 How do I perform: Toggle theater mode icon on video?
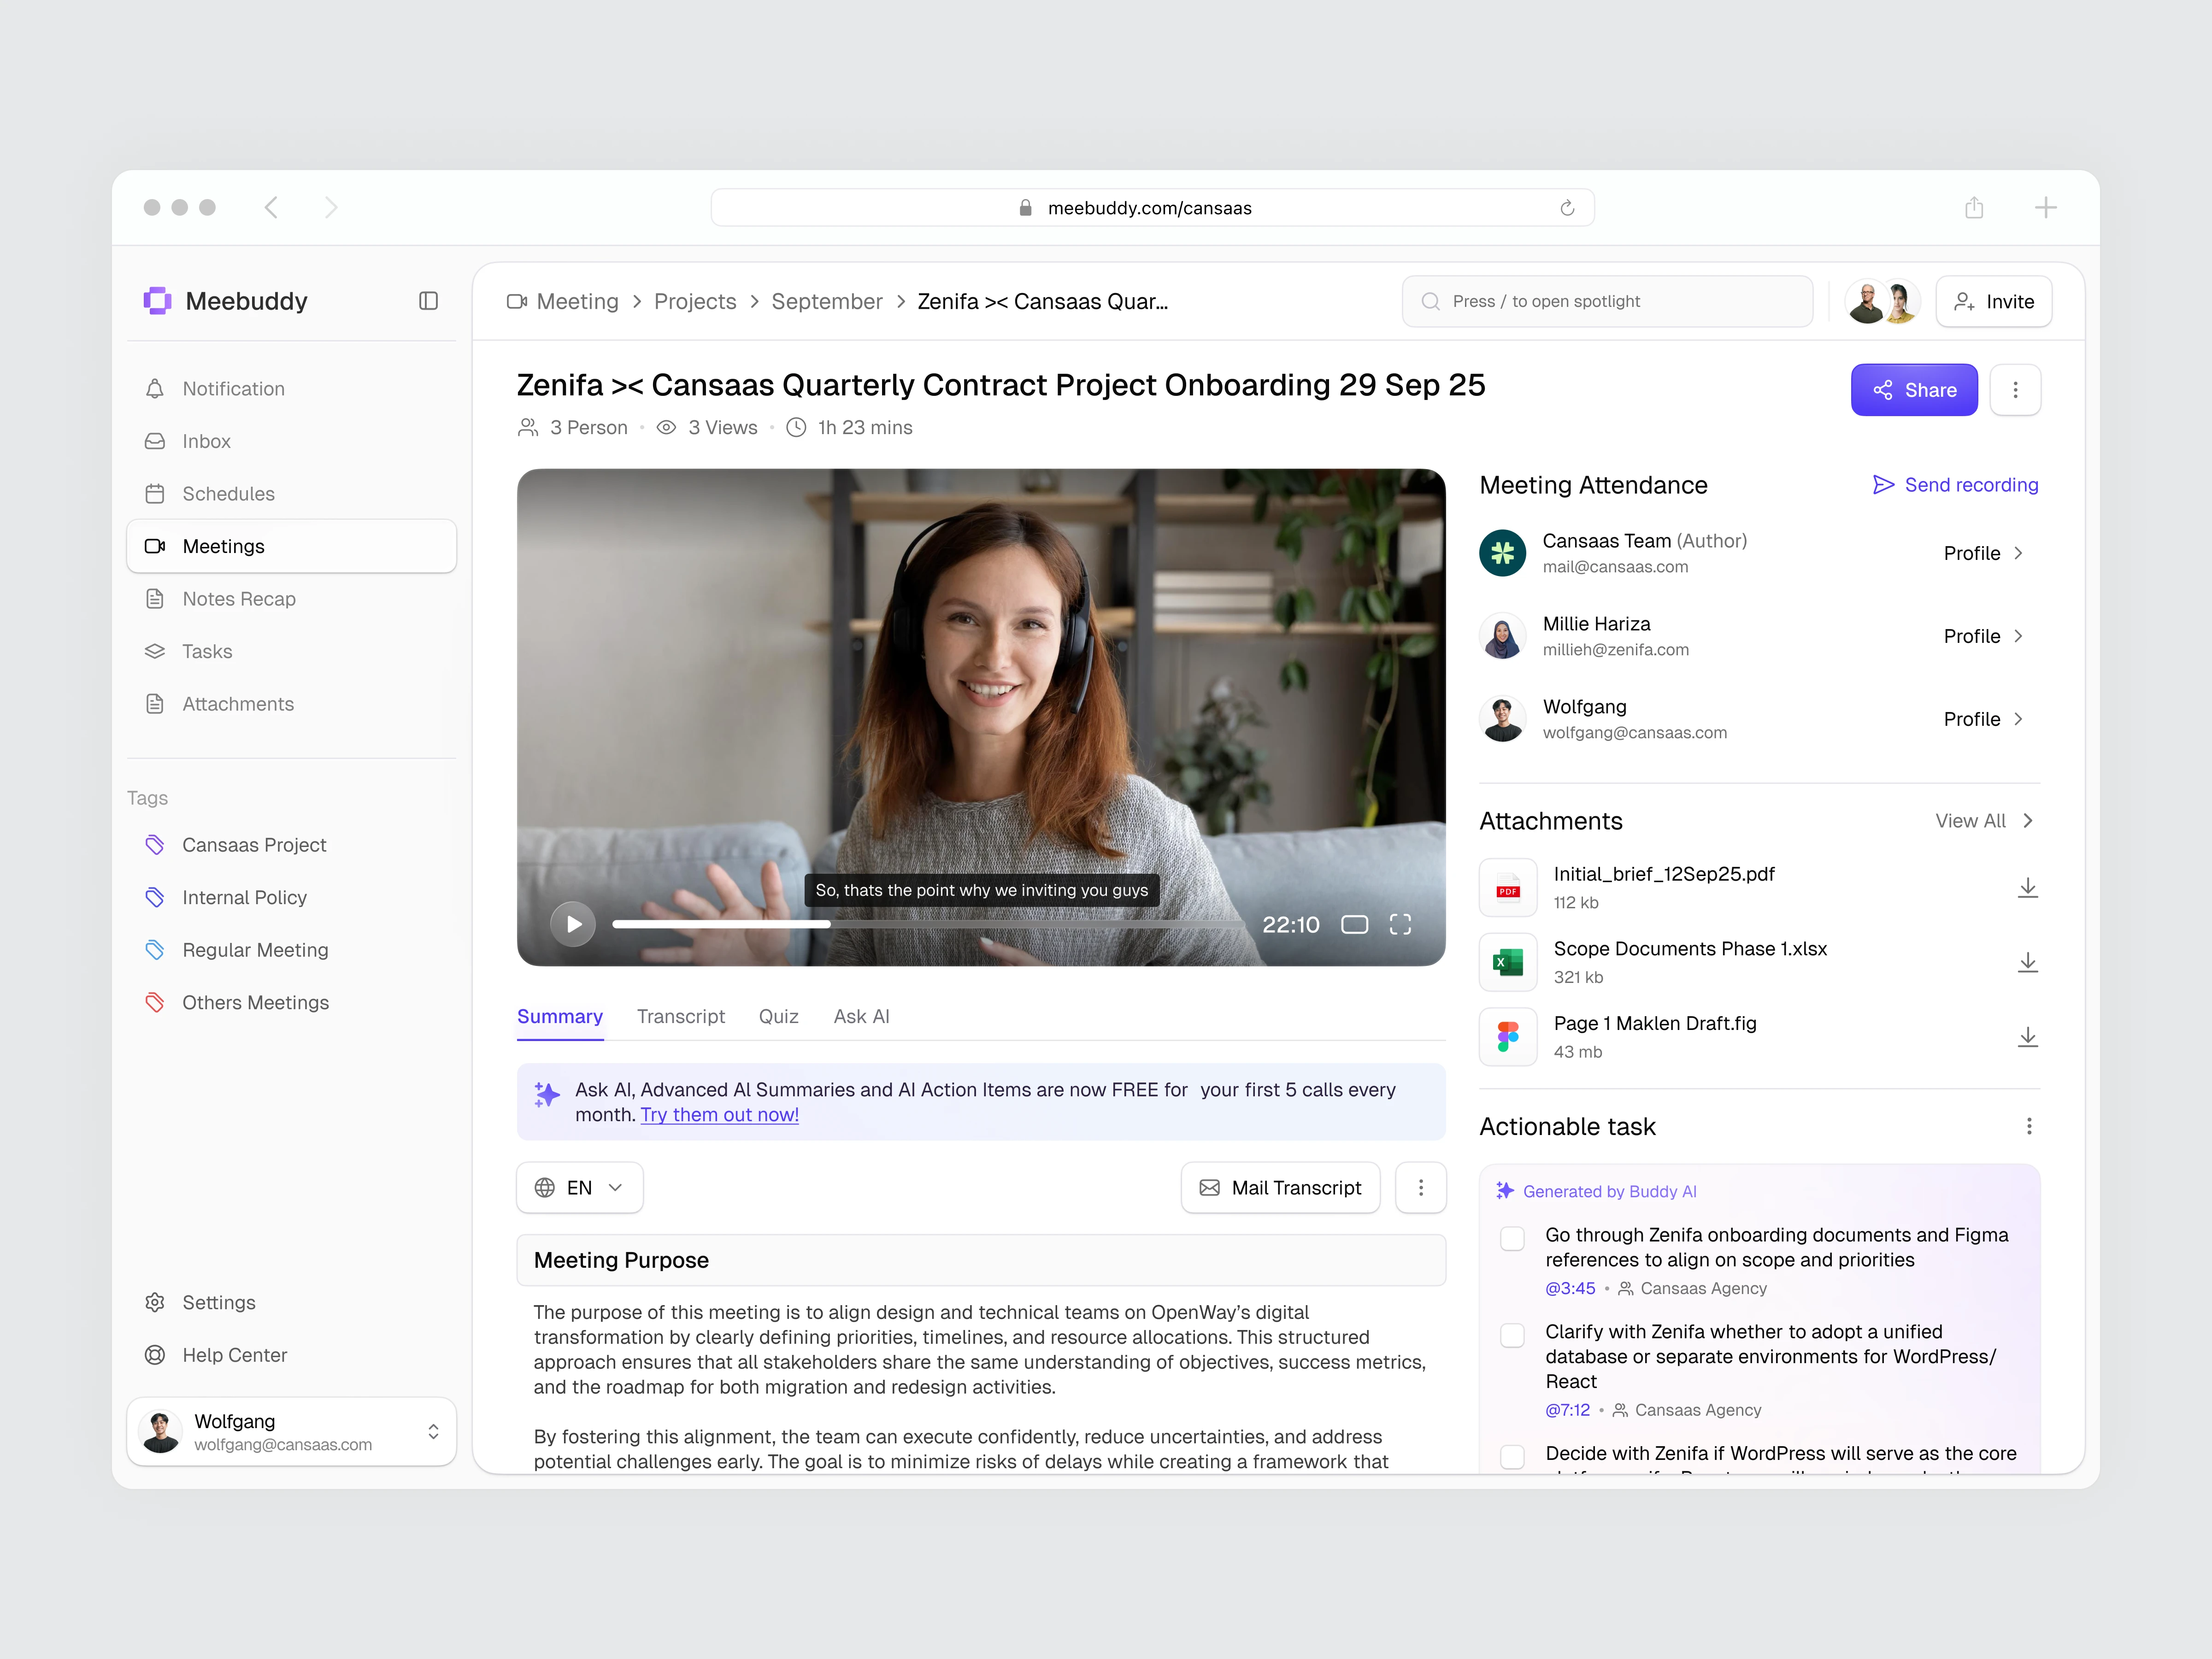(1354, 924)
